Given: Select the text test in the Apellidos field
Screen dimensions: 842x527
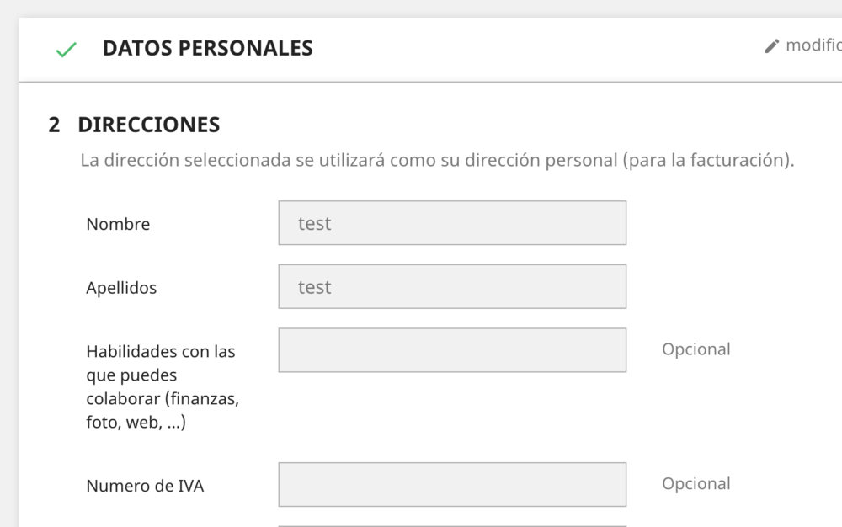Looking at the screenshot, I should [x=315, y=286].
